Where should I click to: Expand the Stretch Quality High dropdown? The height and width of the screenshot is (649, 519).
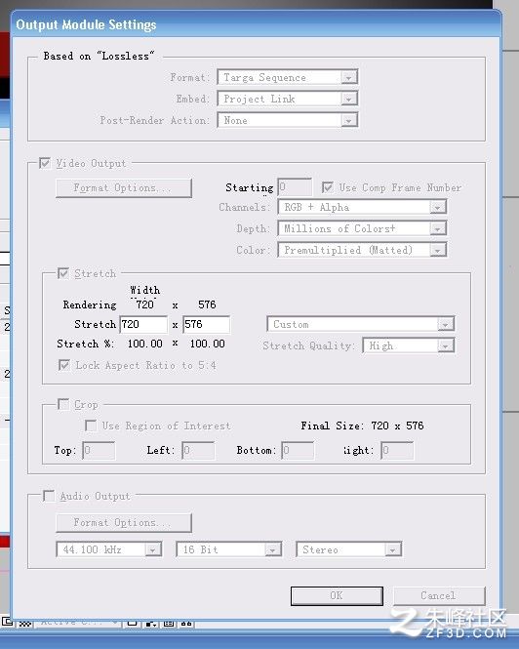pyautogui.click(x=409, y=345)
